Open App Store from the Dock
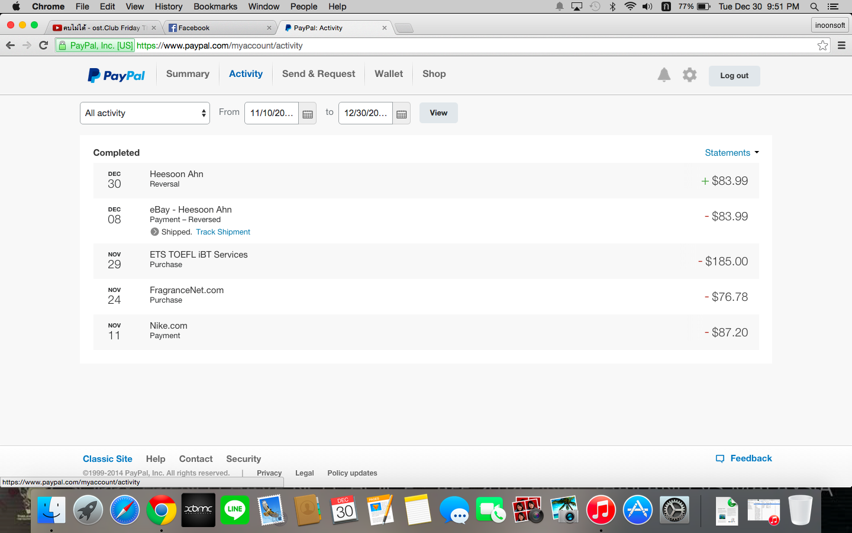Image resolution: width=852 pixels, height=533 pixels. (637, 510)
